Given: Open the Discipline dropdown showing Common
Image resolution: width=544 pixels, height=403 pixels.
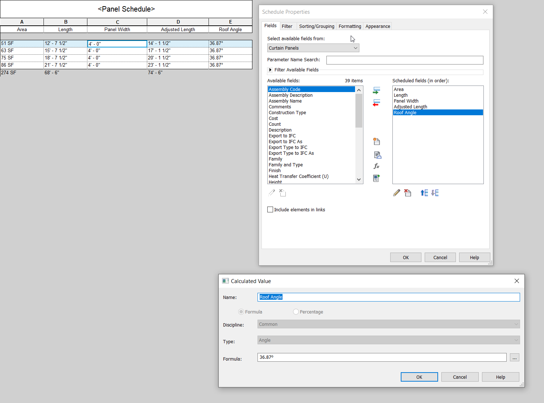Looking at the screenshot, I should click(x=516, y=324).
